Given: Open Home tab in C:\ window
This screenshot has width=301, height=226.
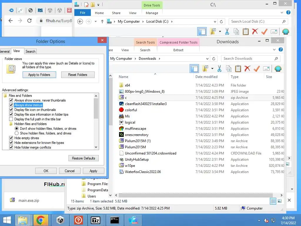Looking at the screenshot, I should click(99, 13).
